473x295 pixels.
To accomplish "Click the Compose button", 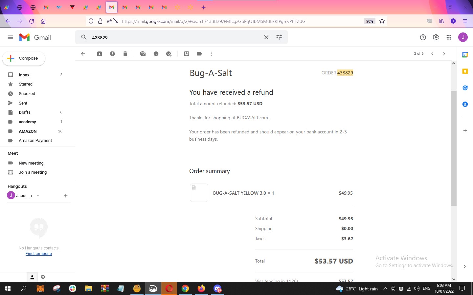I will tap(24, 58).
